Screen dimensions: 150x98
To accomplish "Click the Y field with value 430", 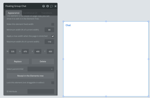I will [x=50, y=51].
